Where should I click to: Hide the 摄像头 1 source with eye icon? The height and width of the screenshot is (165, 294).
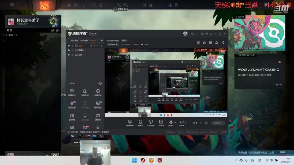tap(69, 50)
